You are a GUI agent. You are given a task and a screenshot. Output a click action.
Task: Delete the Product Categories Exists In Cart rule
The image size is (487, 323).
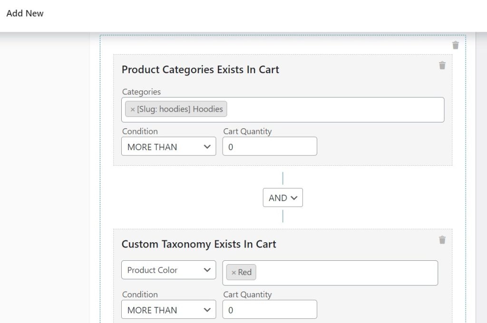442,66
